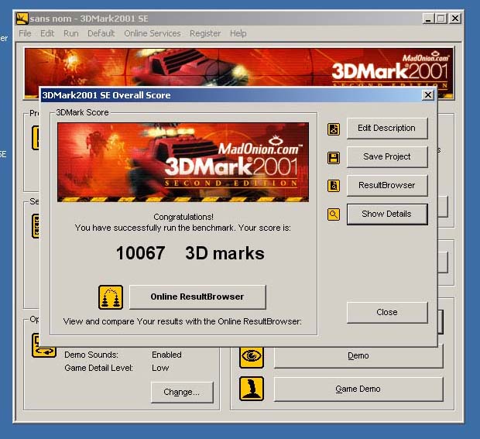The width and height of the screenshot is (480, 439).
Task: Click the Edit Description icon
Action: point(334,129)
